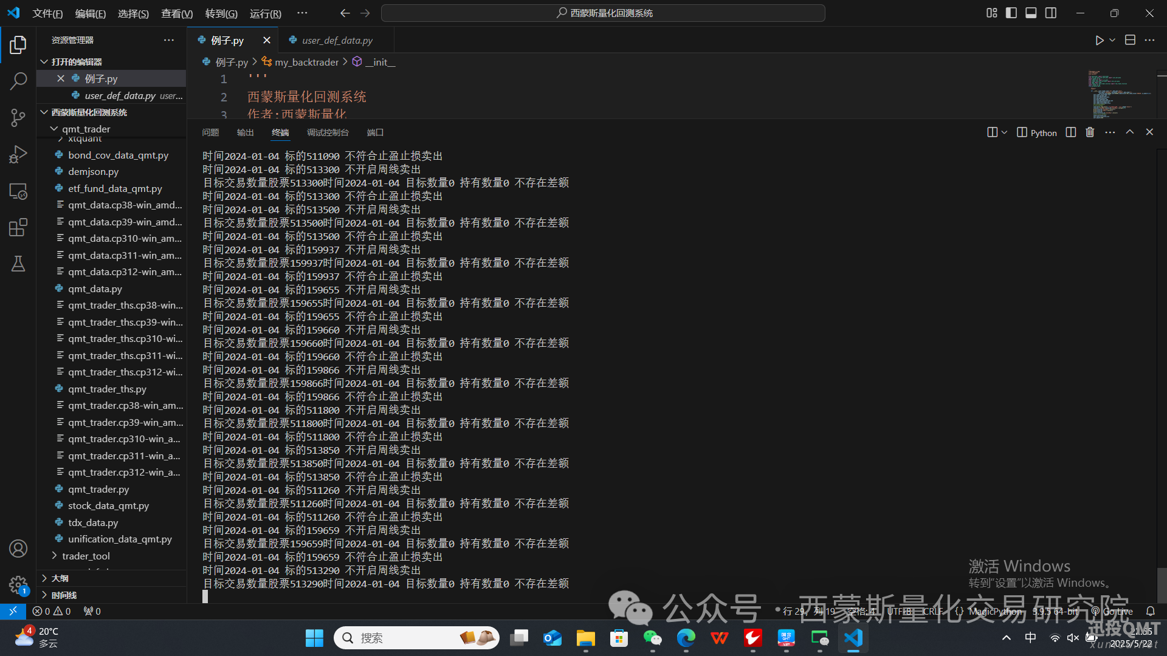Open editor more actions ellipsis
Viewport: 1167px width, 656px height.
tap(1149, 40)
